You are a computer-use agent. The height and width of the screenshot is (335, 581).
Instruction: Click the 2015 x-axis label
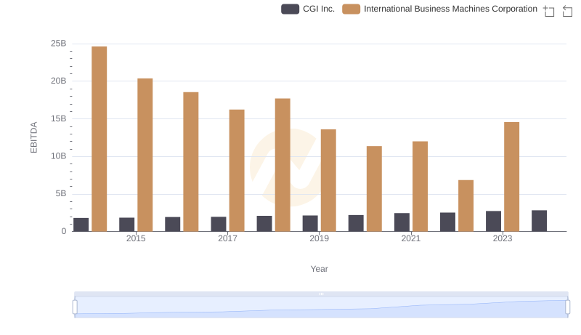coord(136,238)
